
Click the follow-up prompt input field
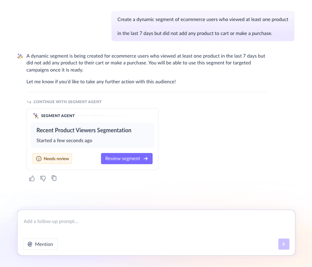click(x=124, y=221)
